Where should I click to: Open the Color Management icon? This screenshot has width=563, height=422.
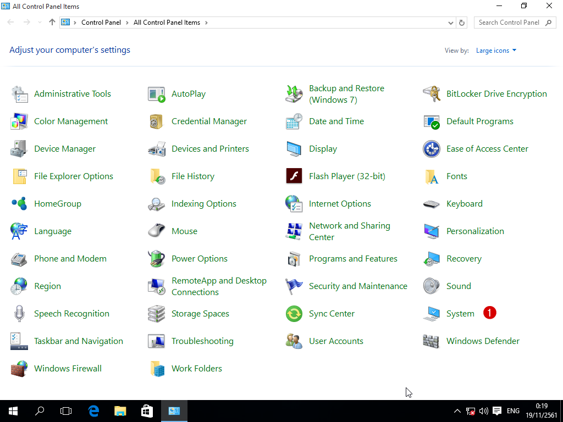pyautogui.click(x=19, y=121)
